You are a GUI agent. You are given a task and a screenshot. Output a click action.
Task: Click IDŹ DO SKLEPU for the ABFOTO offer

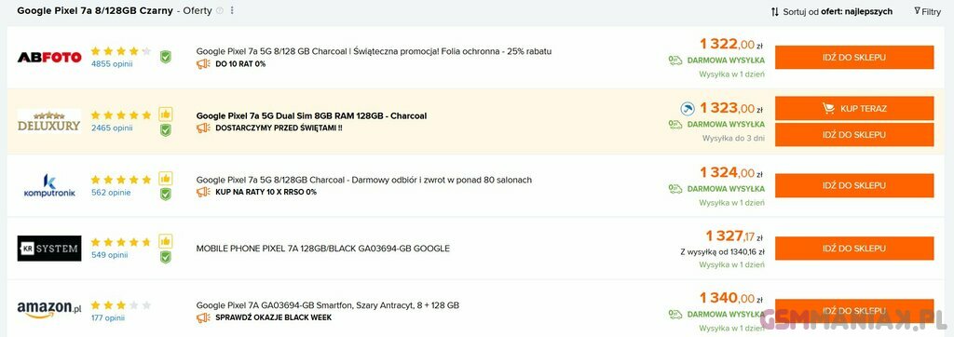[854, 57]
